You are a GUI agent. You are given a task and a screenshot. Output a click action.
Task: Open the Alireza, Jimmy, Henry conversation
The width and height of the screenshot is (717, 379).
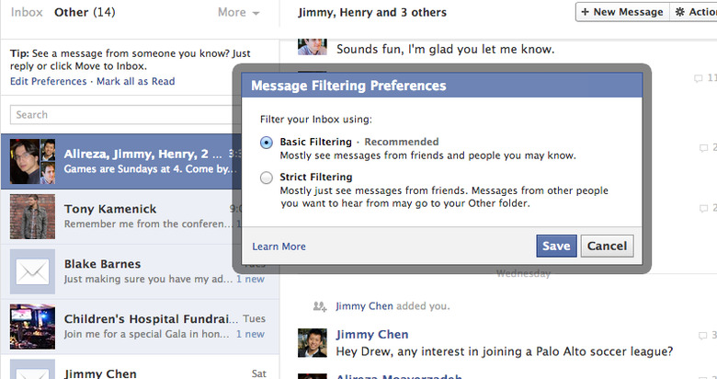click(121, 161)
